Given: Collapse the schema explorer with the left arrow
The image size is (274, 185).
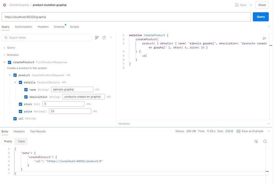Looking at the screenshot, I should (x=111, y=37).
